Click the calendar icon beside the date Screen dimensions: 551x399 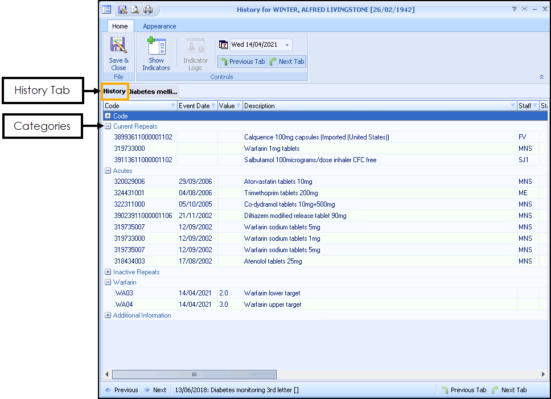pyautogui.click(x=224, y=45)
